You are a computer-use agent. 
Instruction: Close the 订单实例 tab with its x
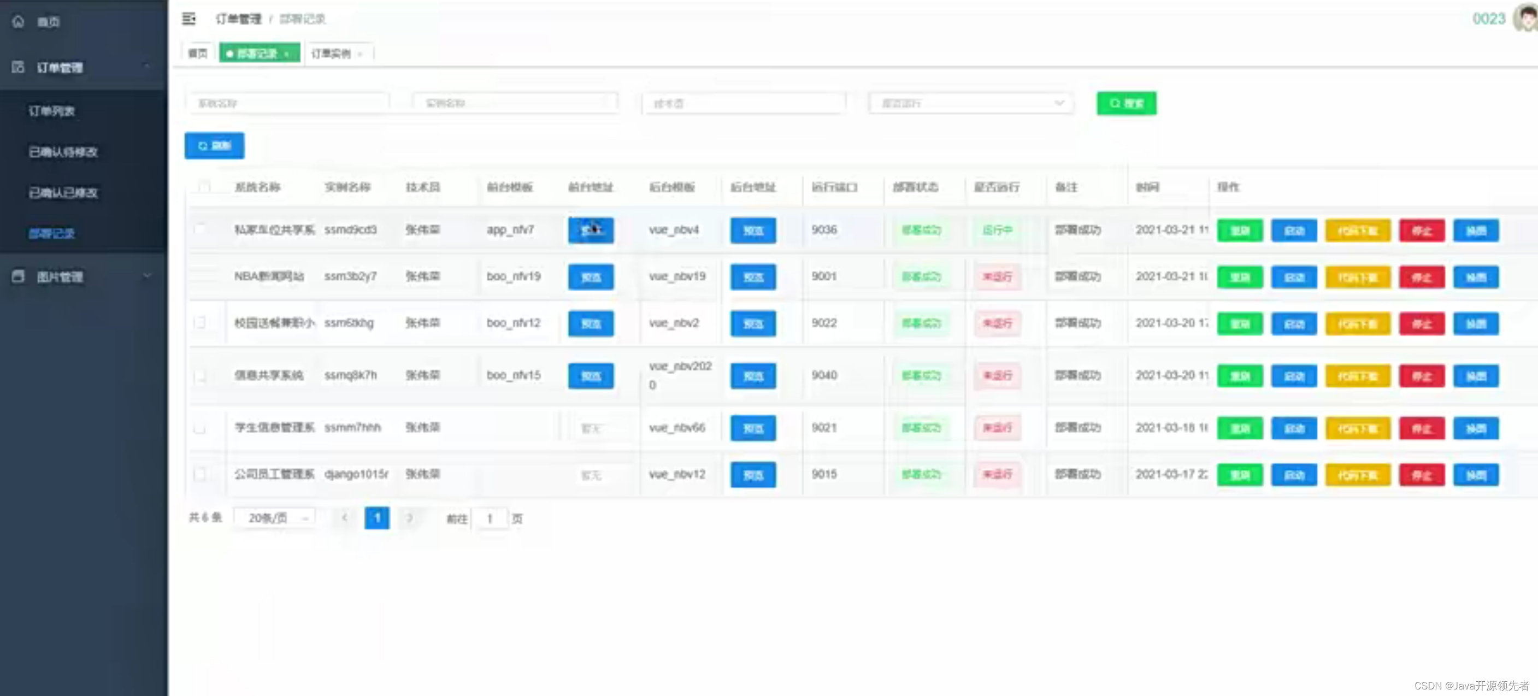point(360,54)
